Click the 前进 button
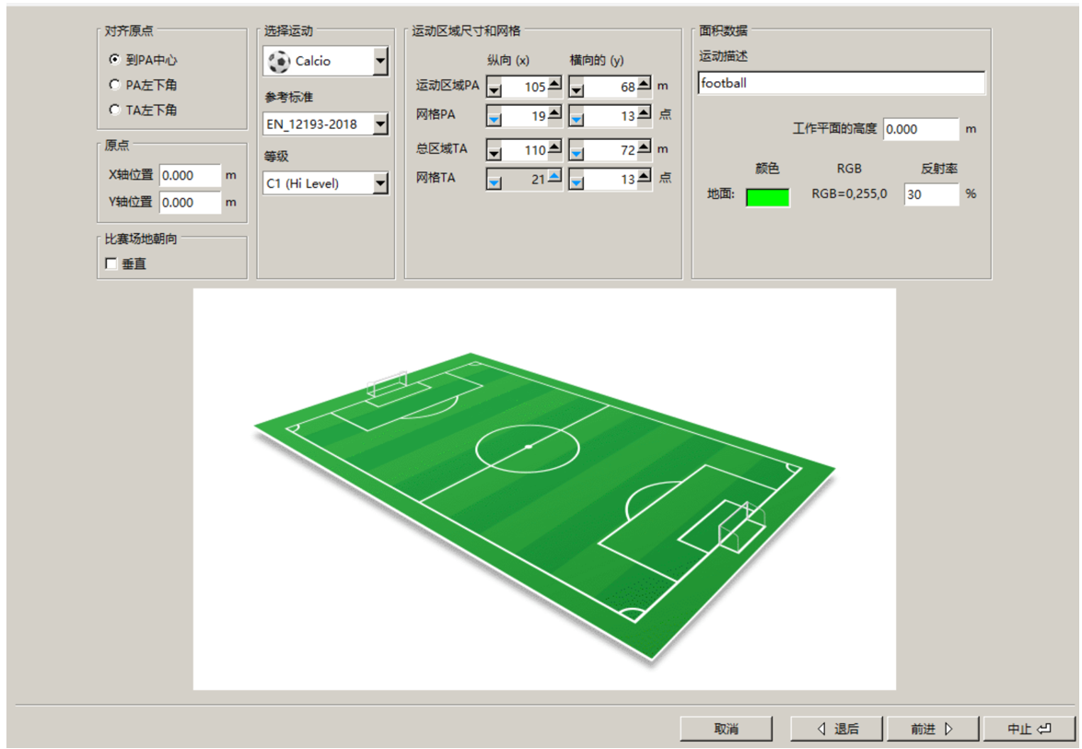The image size is (1082, 749). pos(932,729)
